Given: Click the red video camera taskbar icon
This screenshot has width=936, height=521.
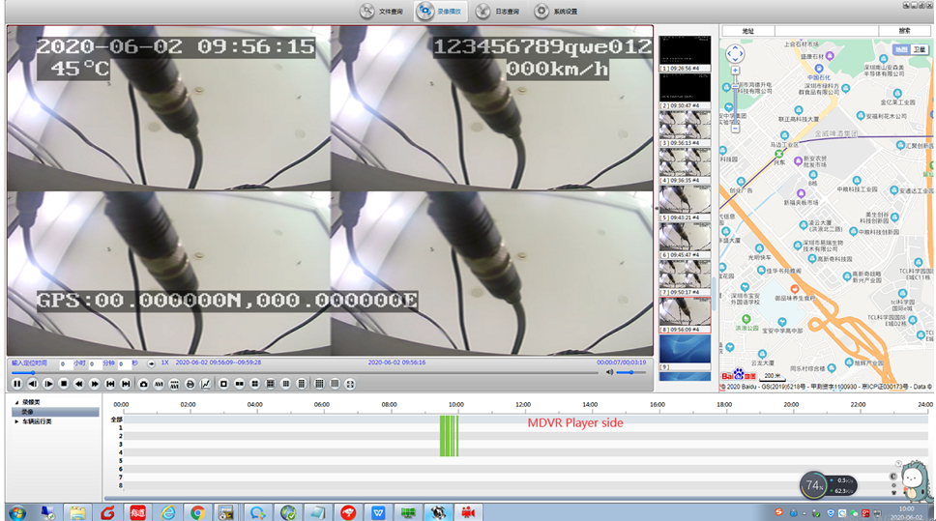Looking at the screenshot, I should pos(467,512).
